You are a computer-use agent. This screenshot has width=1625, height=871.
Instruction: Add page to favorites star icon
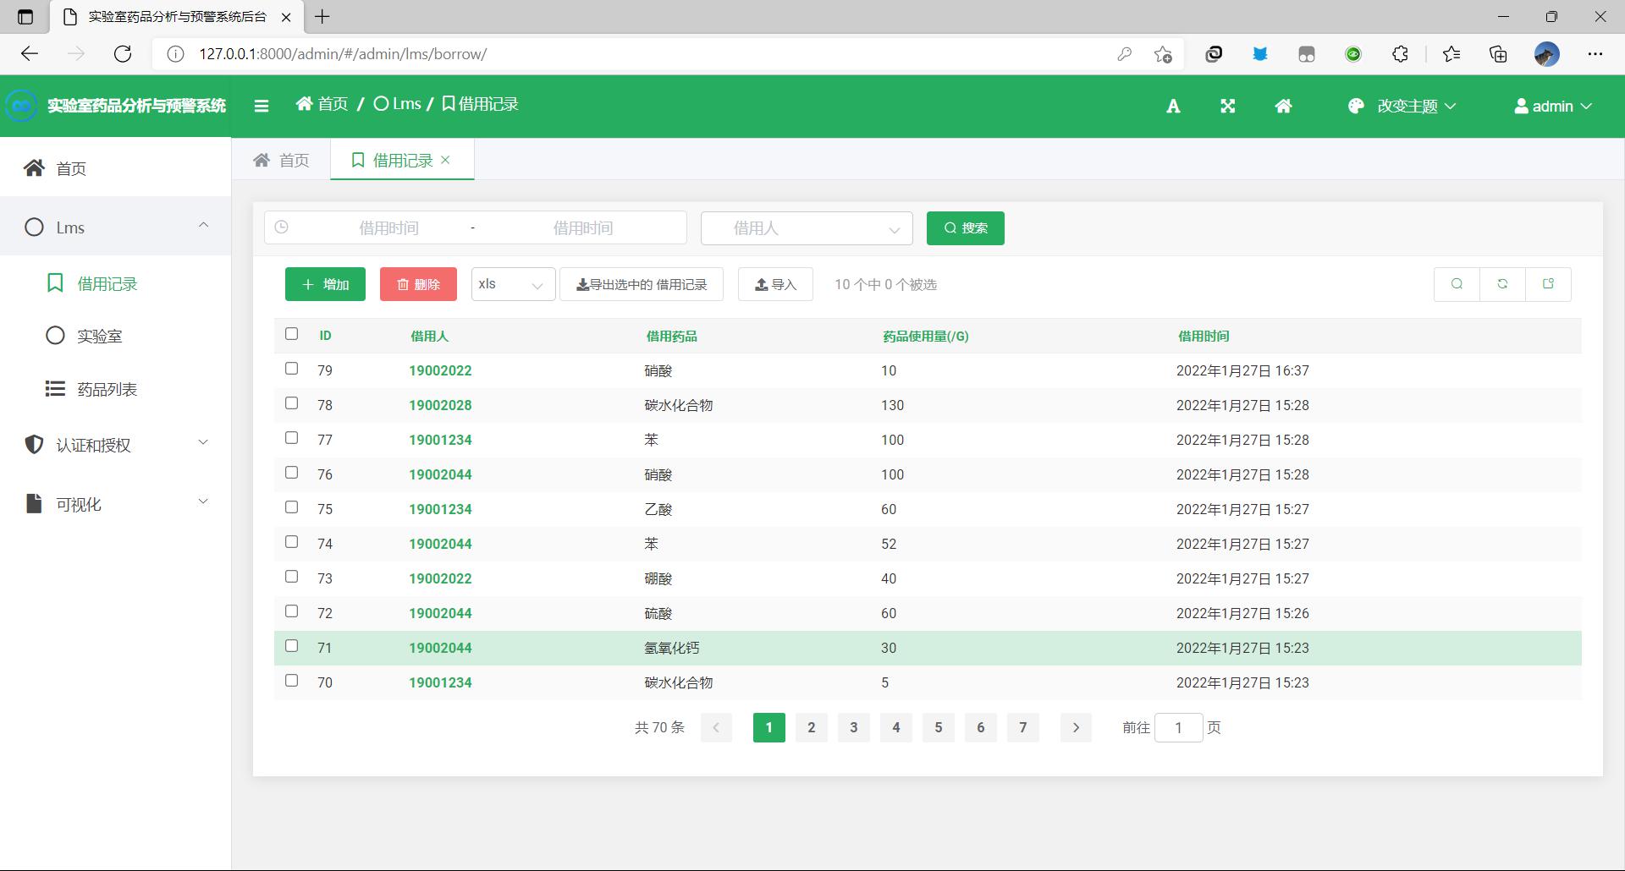[x=1163, y=54]
